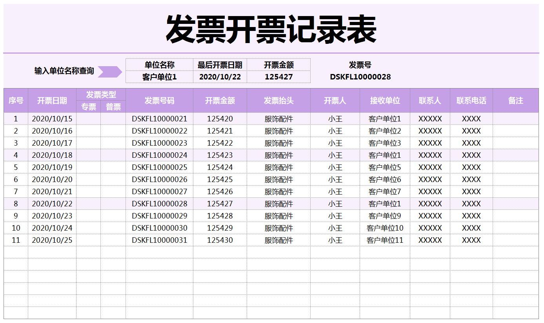Click receiving unit 客户单位3
The image size is (544, 323).
(x=385, y=143)
